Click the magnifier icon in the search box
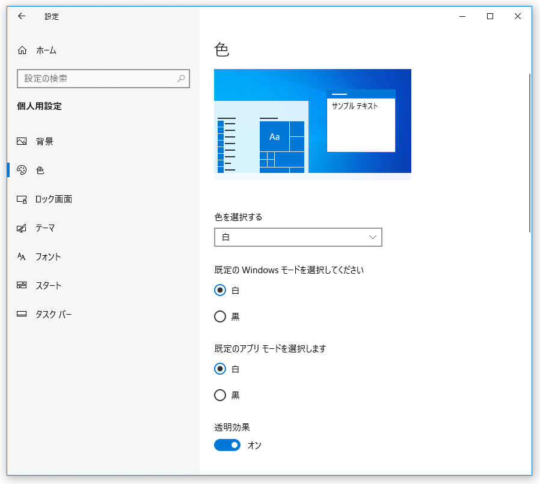Viewport: 540px width, 484px height. point(181,79)
